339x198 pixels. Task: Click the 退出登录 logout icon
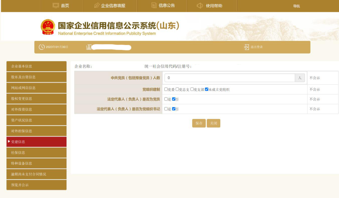247,47
